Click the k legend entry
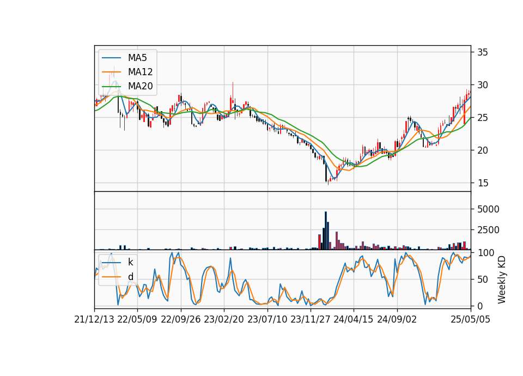 click(130, 262)
